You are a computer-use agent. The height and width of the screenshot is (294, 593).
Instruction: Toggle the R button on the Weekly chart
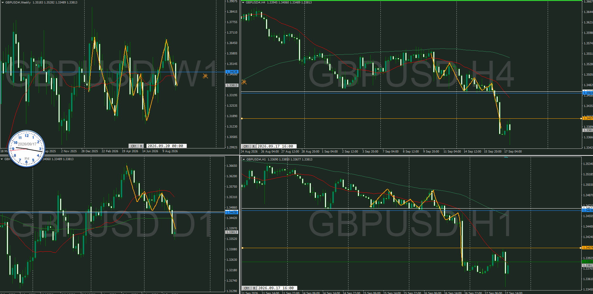tap(141, 146)
